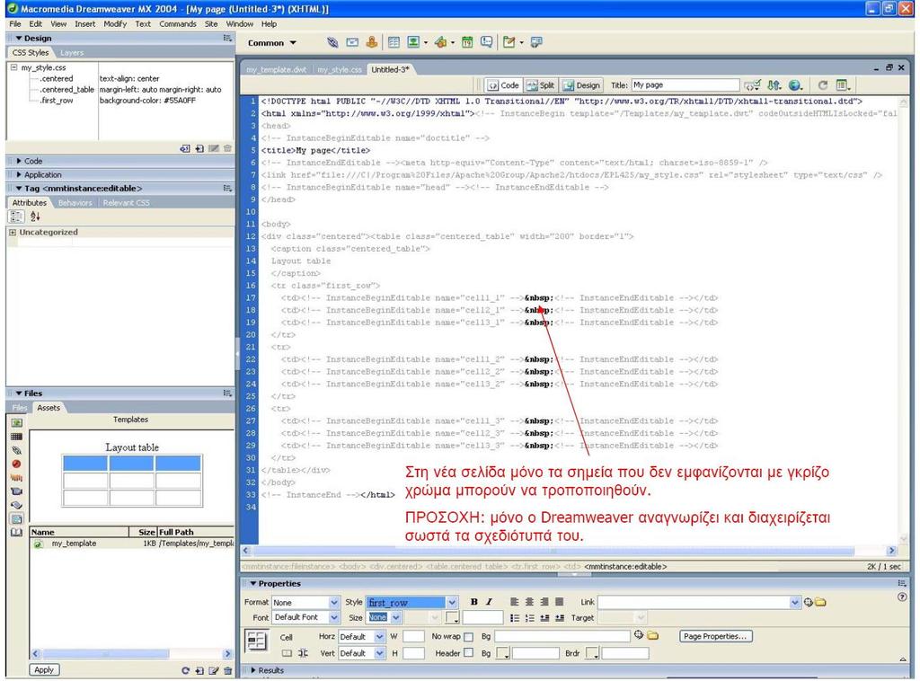Enable the Header checkbox
The height and width of the screenshot is (681, 920).
pyautogui.click(x=468, y=652)
